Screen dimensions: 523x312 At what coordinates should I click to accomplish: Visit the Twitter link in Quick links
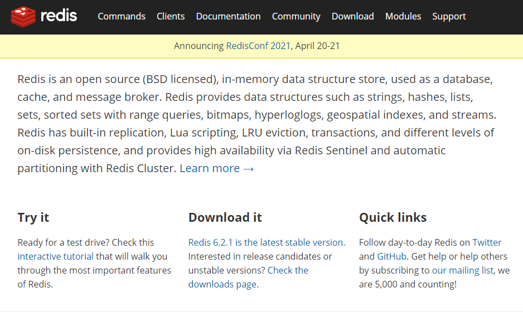(487, 242)
